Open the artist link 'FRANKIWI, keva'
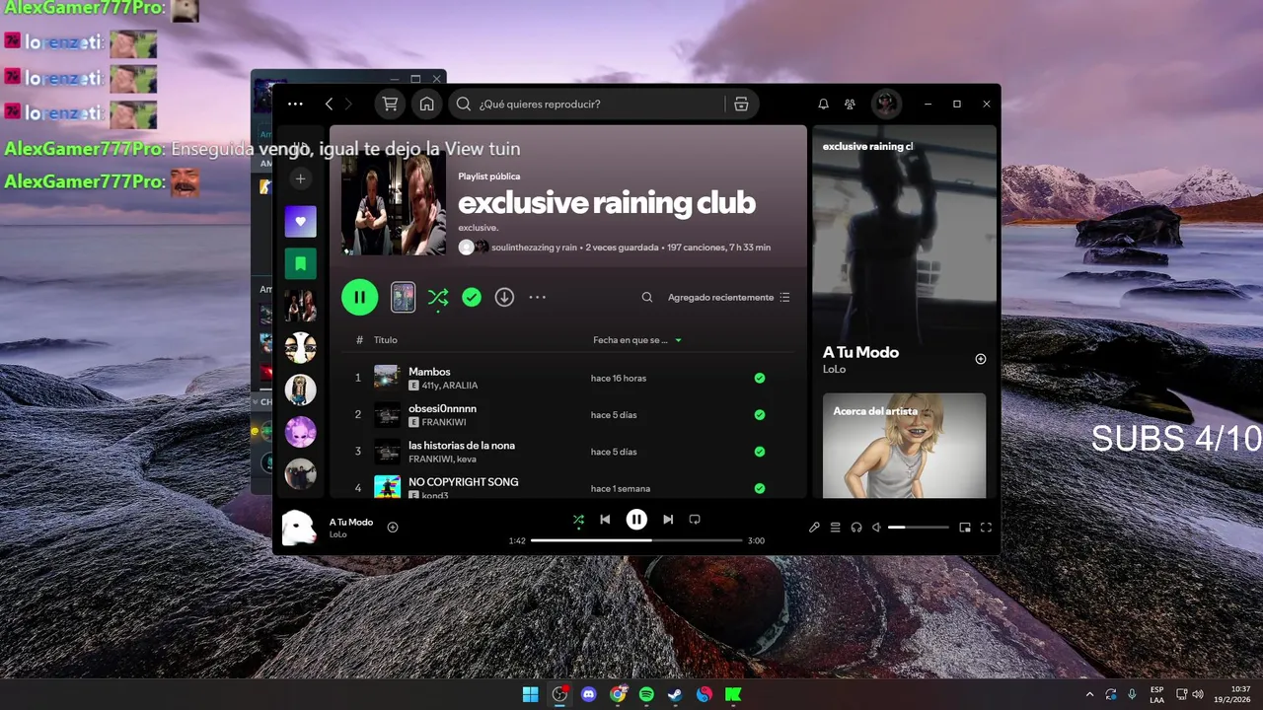 pos(443,459)
